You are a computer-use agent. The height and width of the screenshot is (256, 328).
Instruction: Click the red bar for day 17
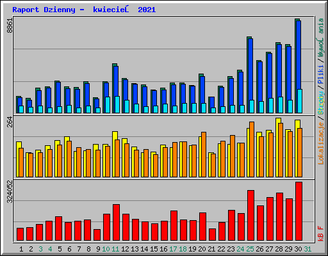[x=174, y=226]
